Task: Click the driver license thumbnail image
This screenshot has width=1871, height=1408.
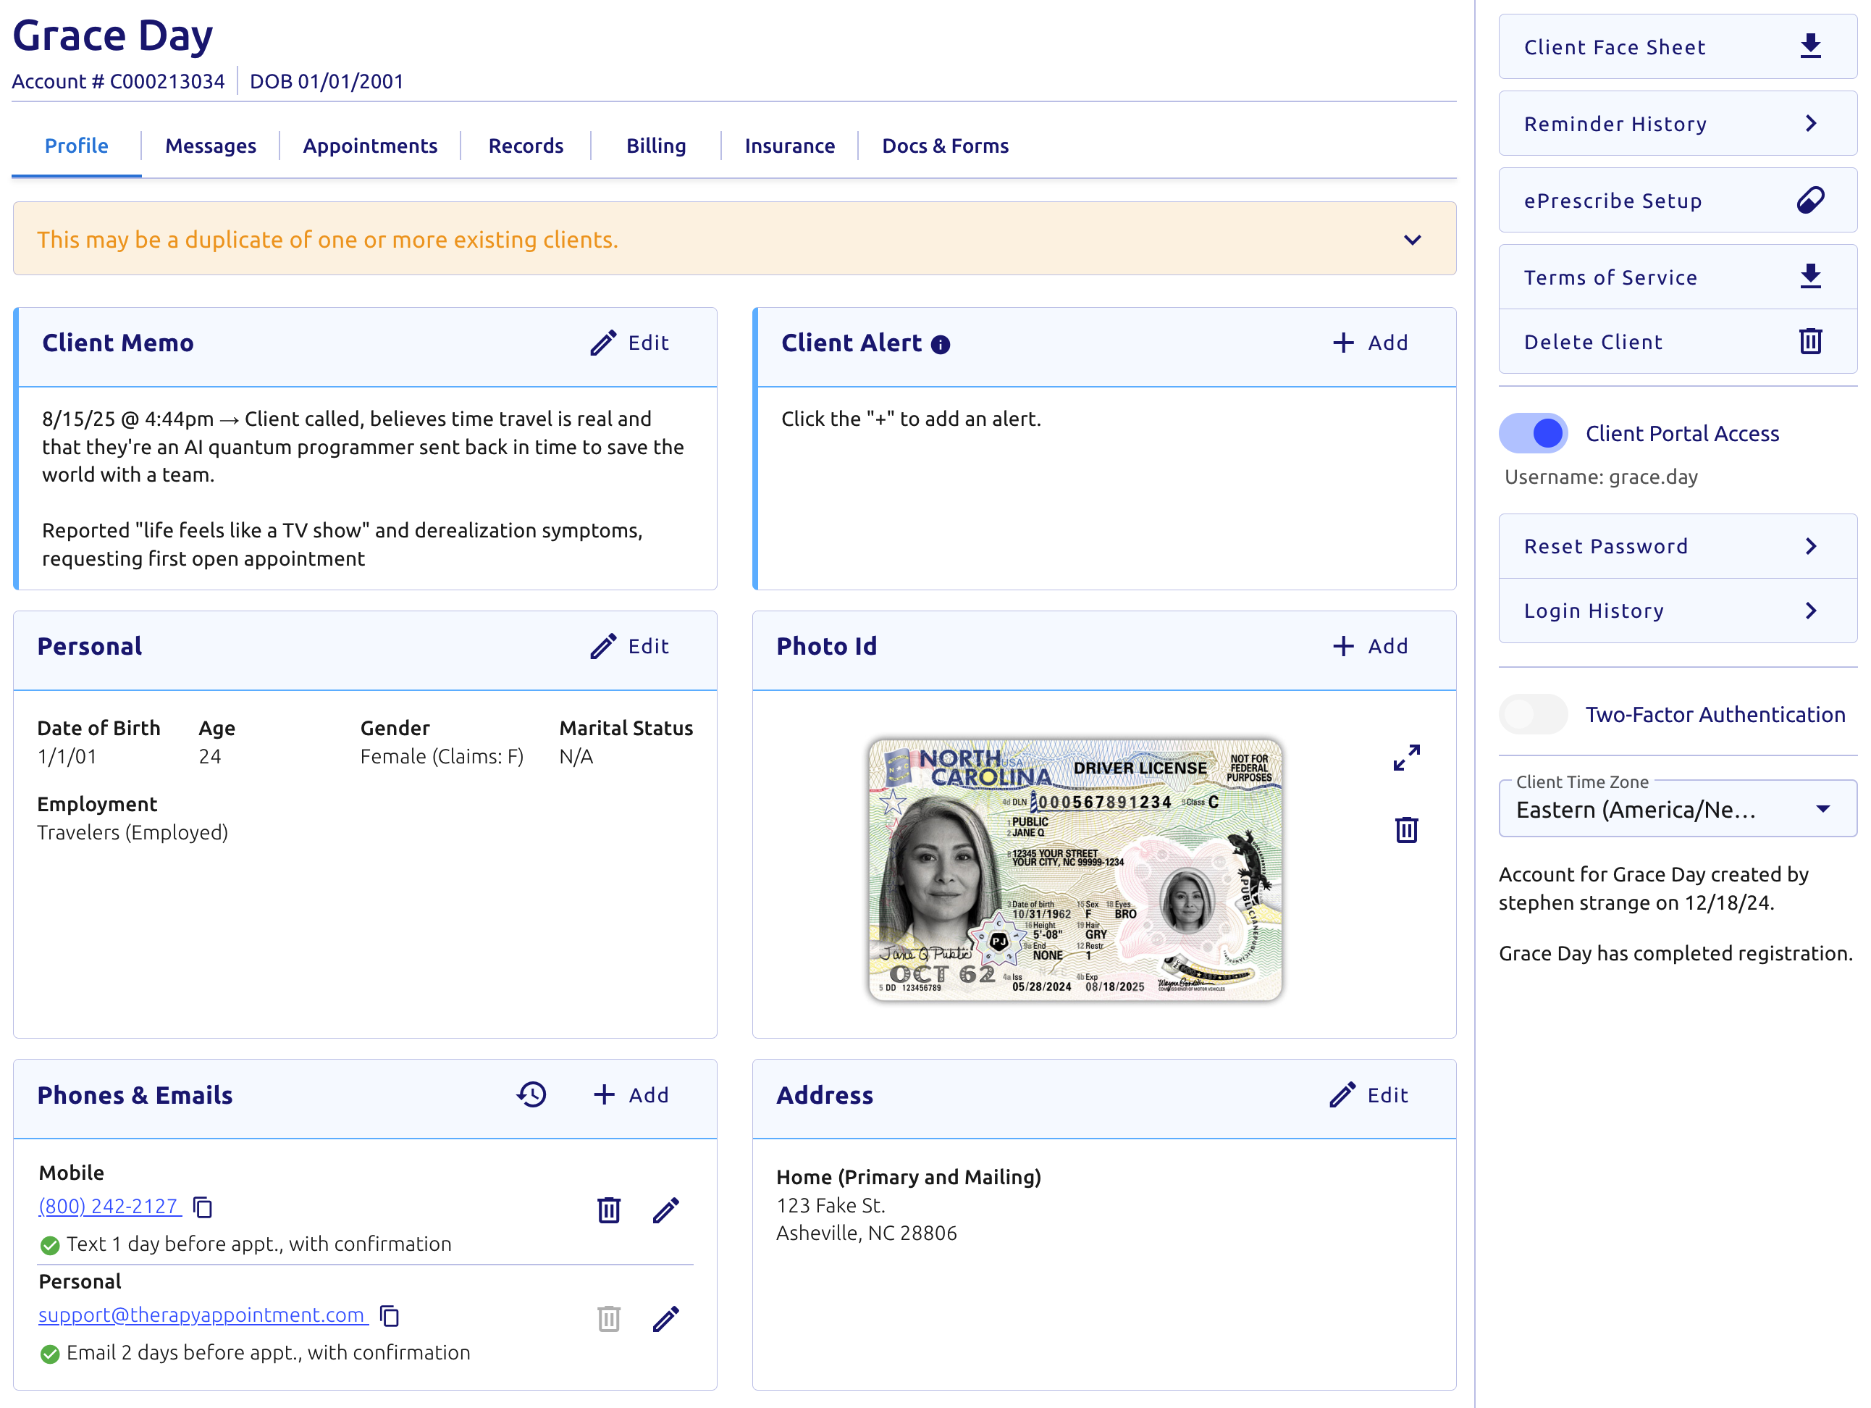Action: [1075, 870]
